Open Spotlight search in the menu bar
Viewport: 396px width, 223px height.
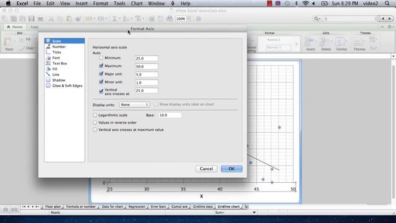click(x=387, y=3)
